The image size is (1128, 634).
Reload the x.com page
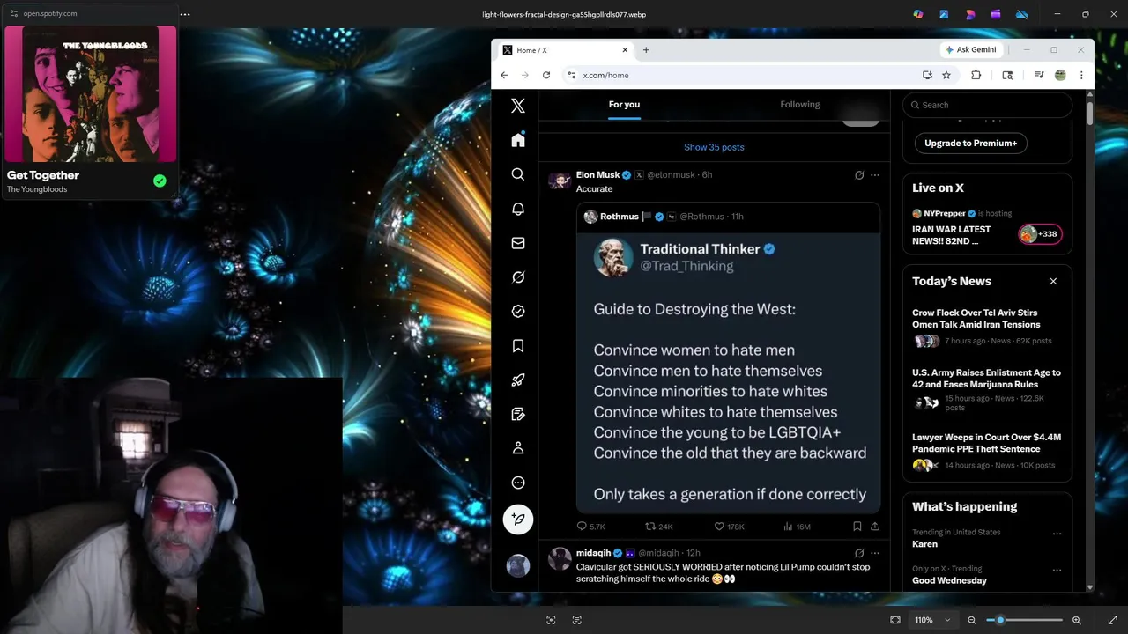click(x=546, y=76)
